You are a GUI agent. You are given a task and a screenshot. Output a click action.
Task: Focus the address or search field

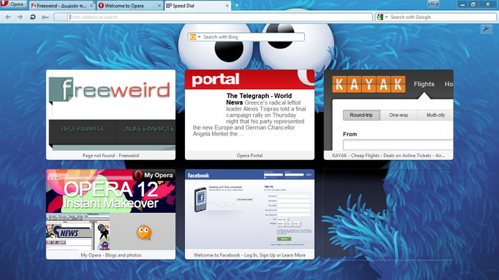point(213,17)
